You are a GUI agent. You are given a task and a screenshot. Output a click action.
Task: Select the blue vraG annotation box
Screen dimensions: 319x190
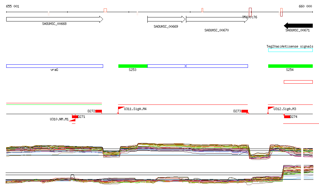[x=55, y=66]
